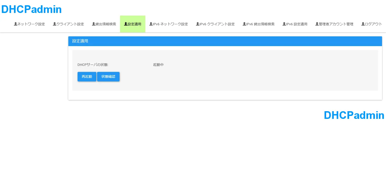Select the 設定適用 menu tab
This screenshot has height=190, width=386.
(133, 24)
